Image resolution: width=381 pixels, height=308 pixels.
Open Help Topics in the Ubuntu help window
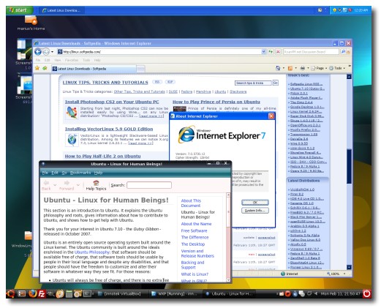click(x=96, y=185)
